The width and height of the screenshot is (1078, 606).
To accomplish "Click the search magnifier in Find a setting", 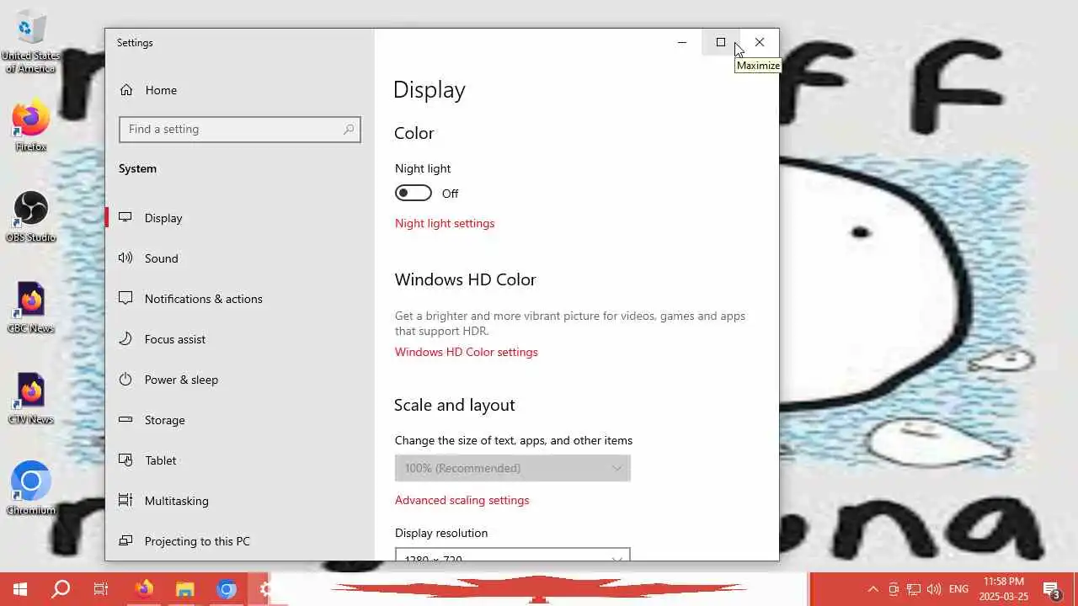I will [x=349, y=129].
